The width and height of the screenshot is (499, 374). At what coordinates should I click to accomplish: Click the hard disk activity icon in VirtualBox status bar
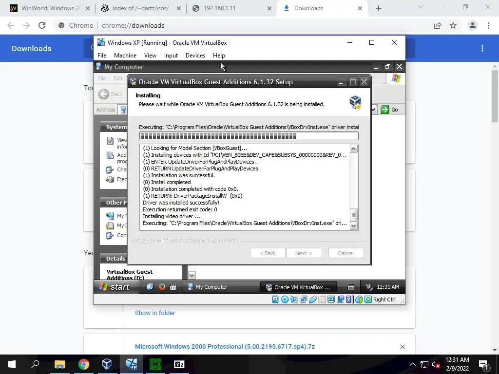(275, 299)
